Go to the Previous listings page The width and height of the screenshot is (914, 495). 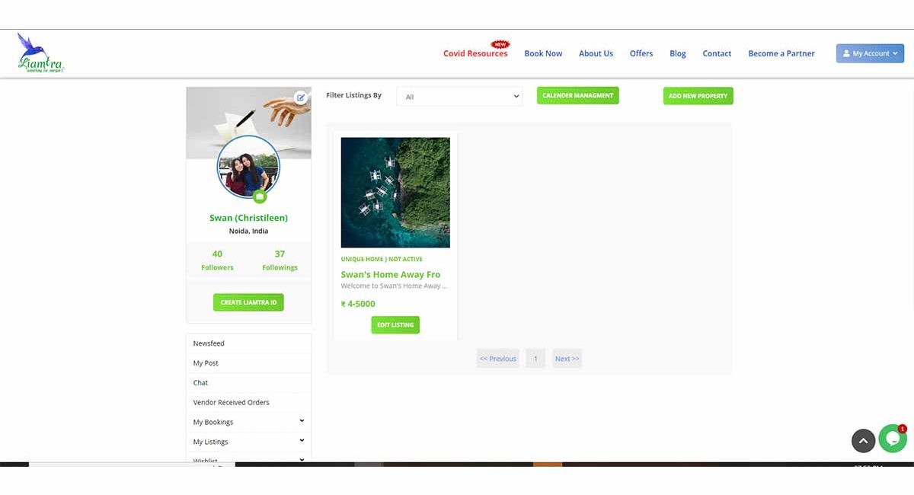498,359
